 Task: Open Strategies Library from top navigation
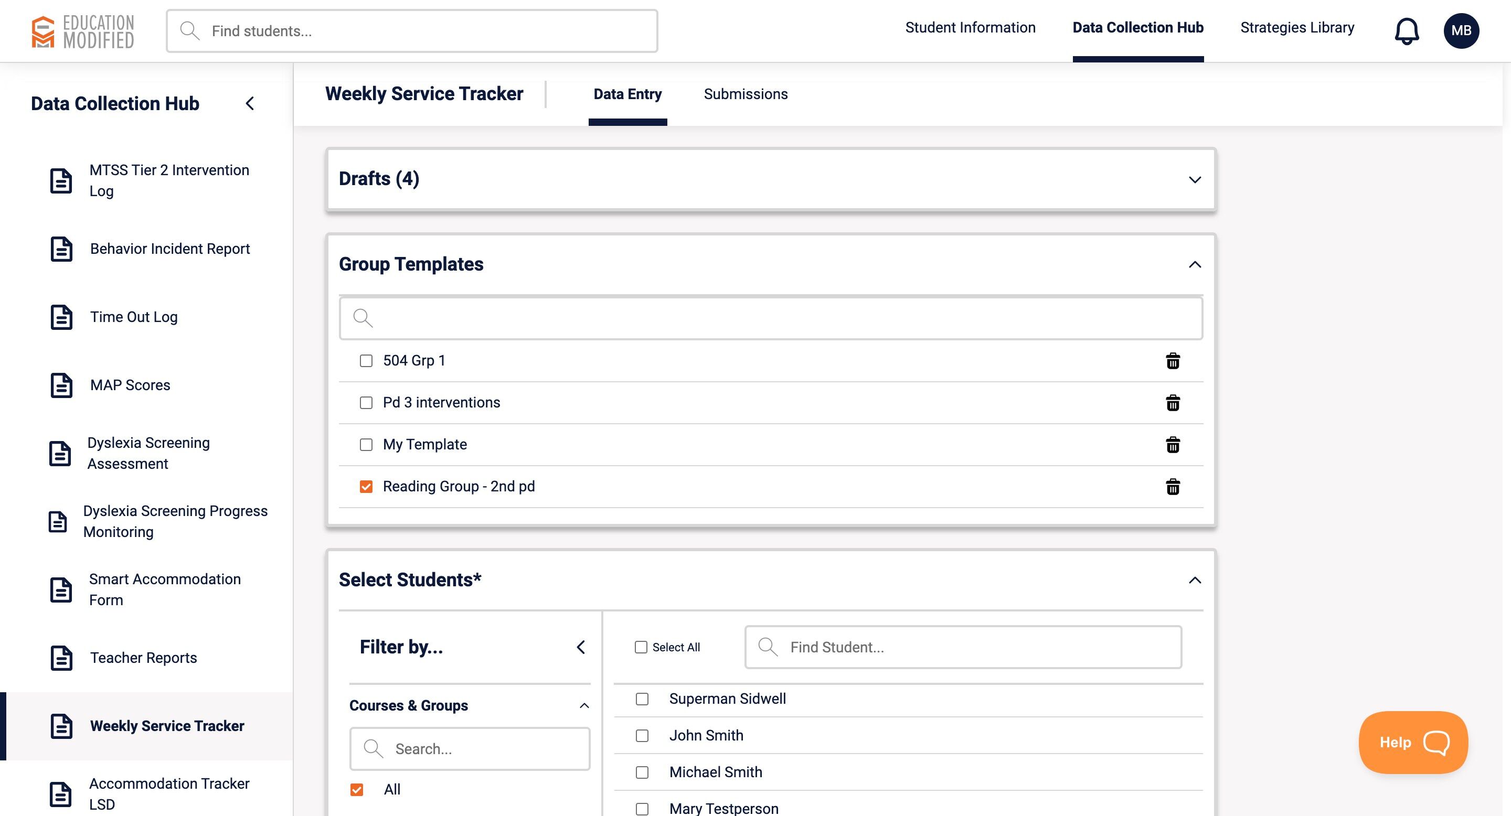pyautogui.click(x=1297, y=28)
